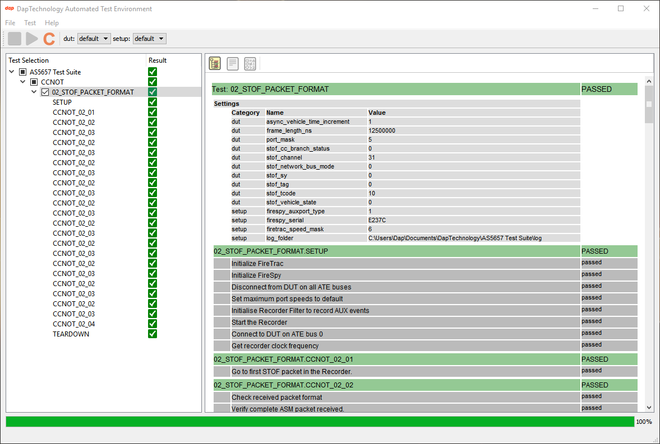660x444 pixels.
Task: Click the green result checkmark beside CCNOT
Action: 153,82
